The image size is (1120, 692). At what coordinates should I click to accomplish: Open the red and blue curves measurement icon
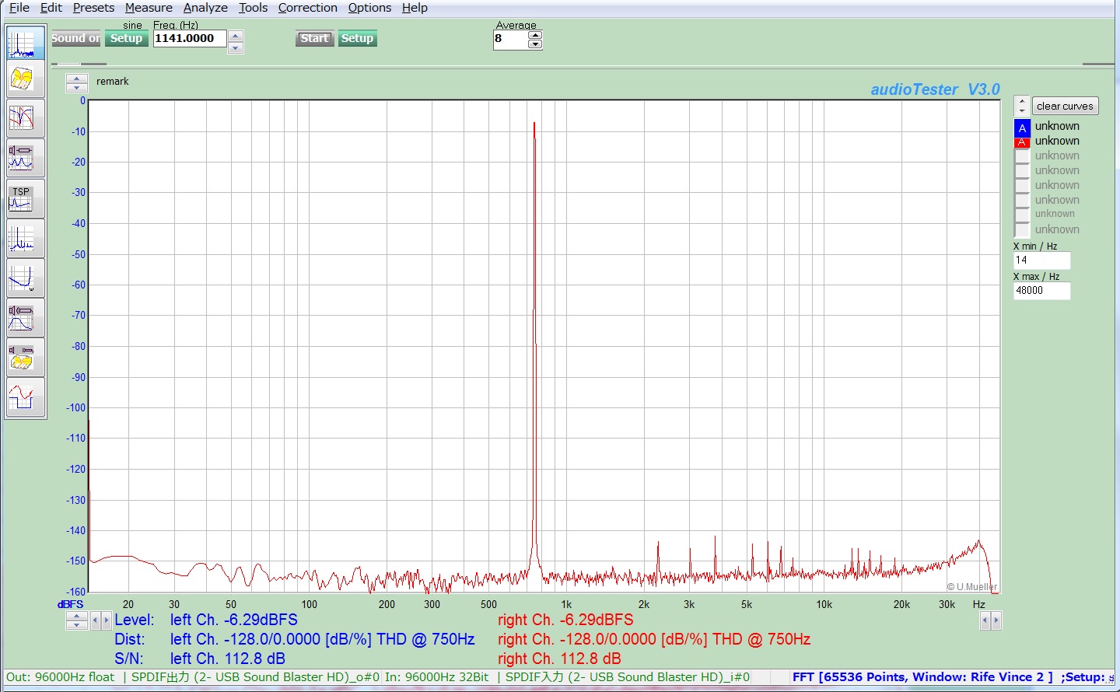click(25, 118)
